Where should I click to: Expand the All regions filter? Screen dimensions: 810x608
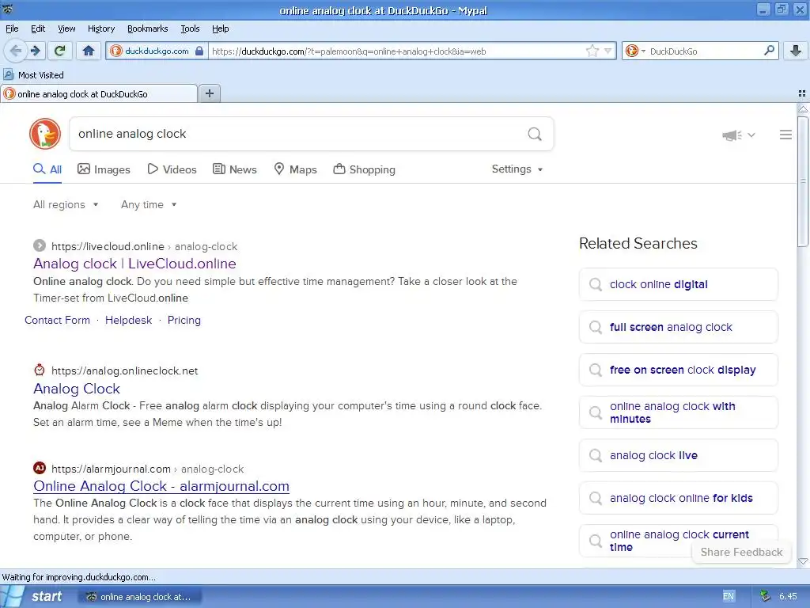66,205
